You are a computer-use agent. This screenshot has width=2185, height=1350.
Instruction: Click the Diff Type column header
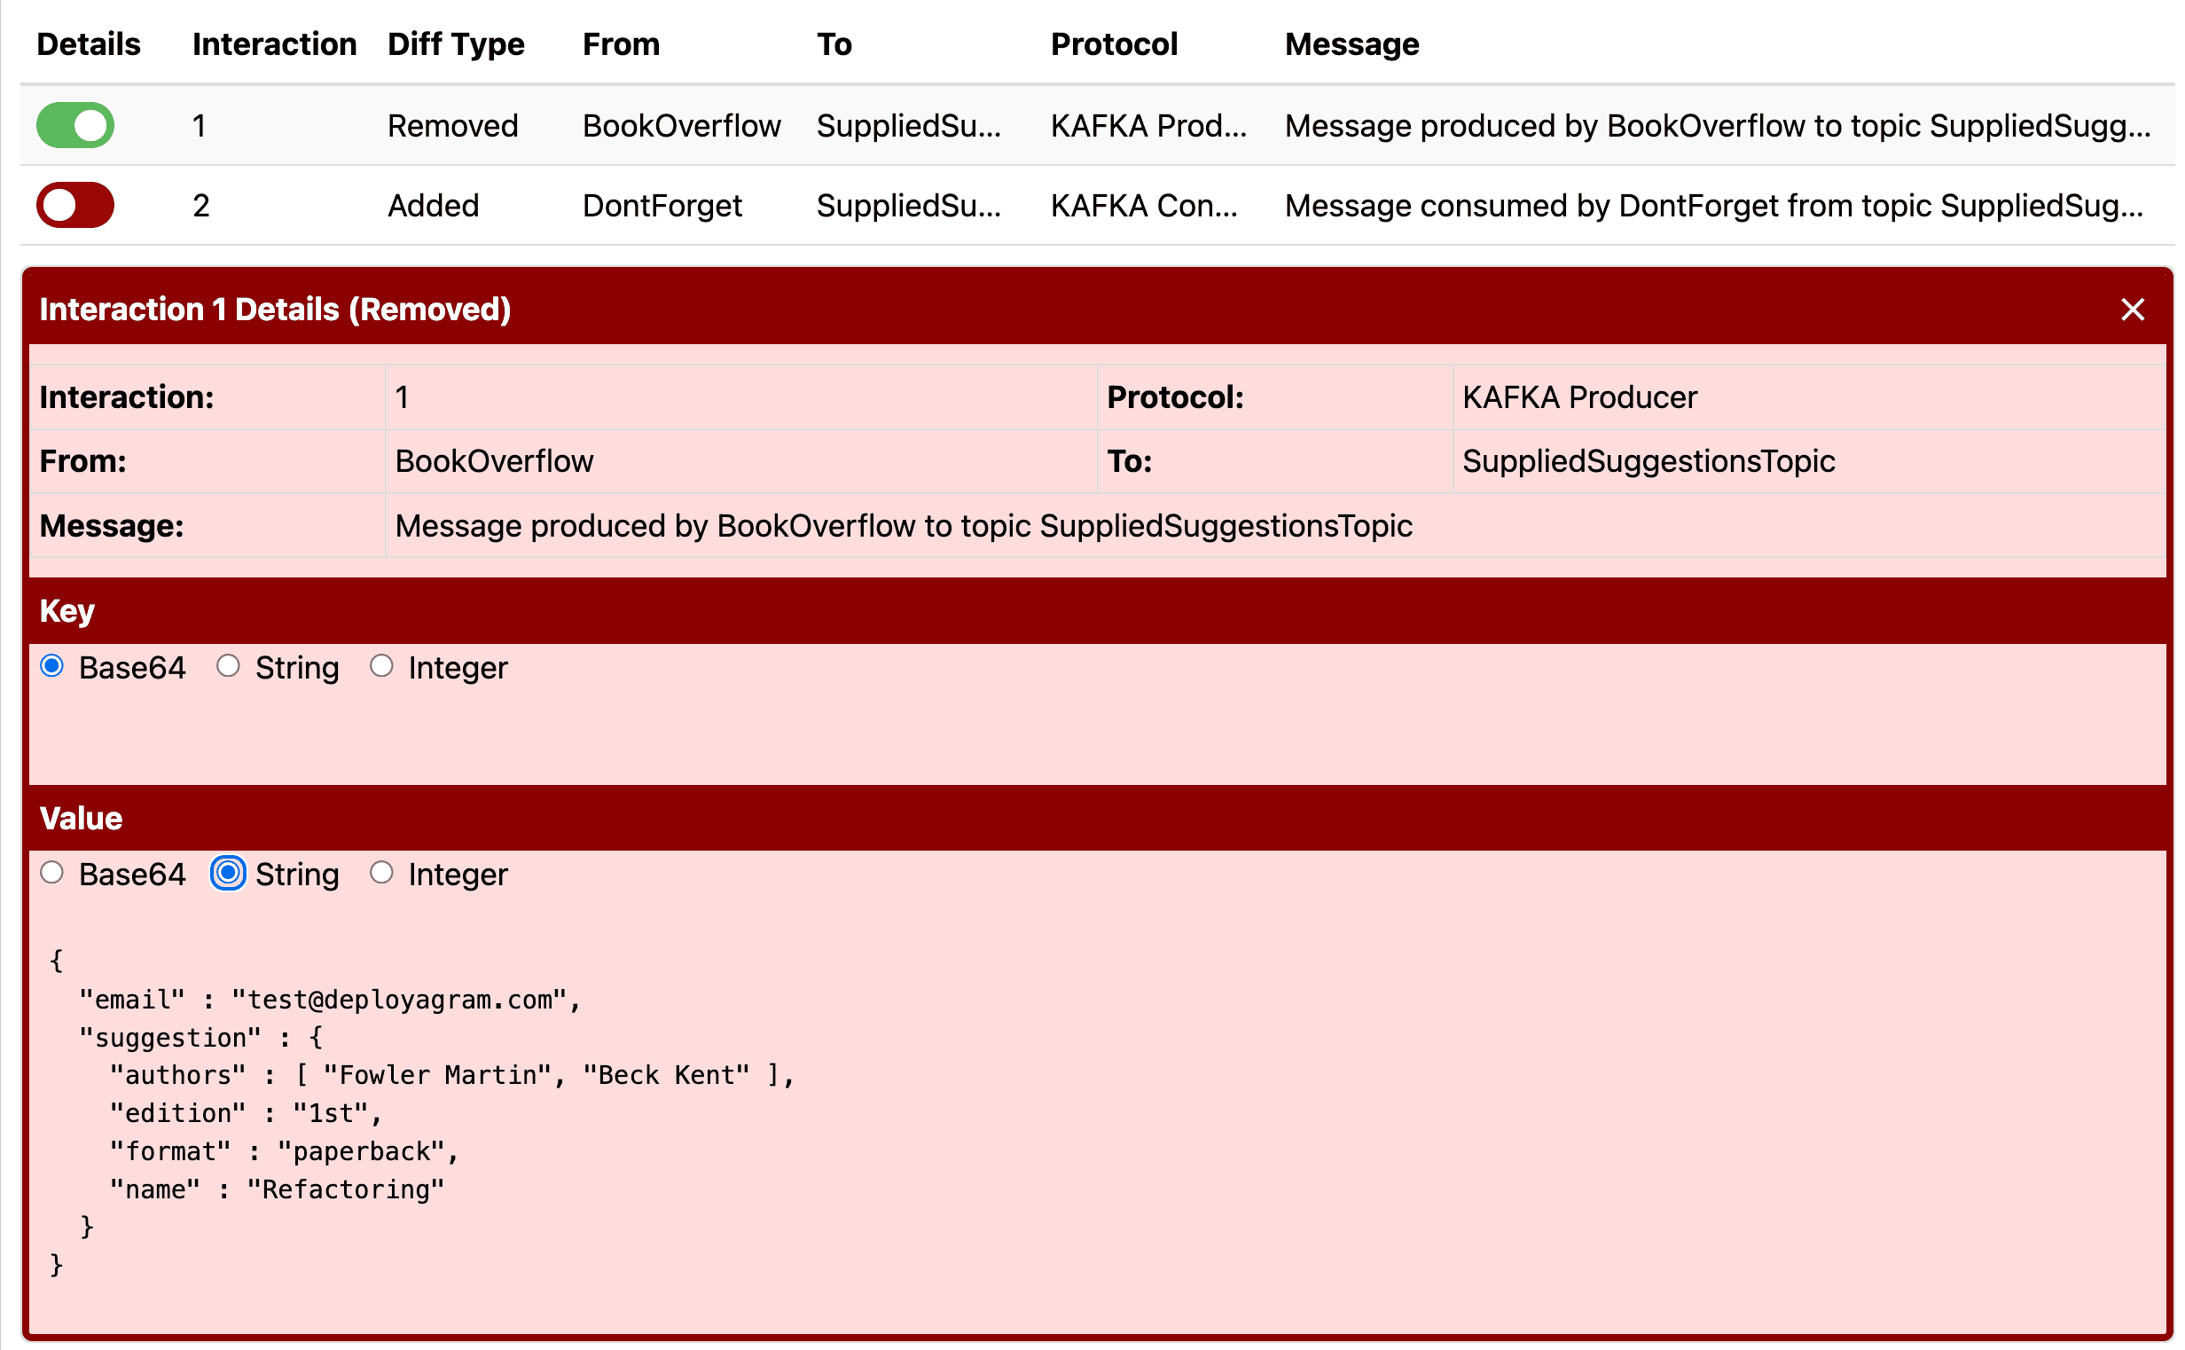[456, 43]
